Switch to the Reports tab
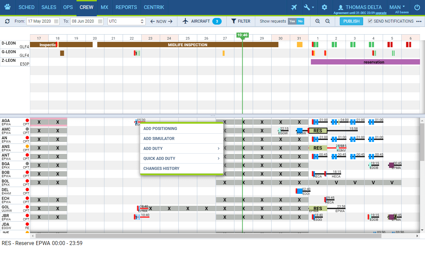 click(126, 7)
